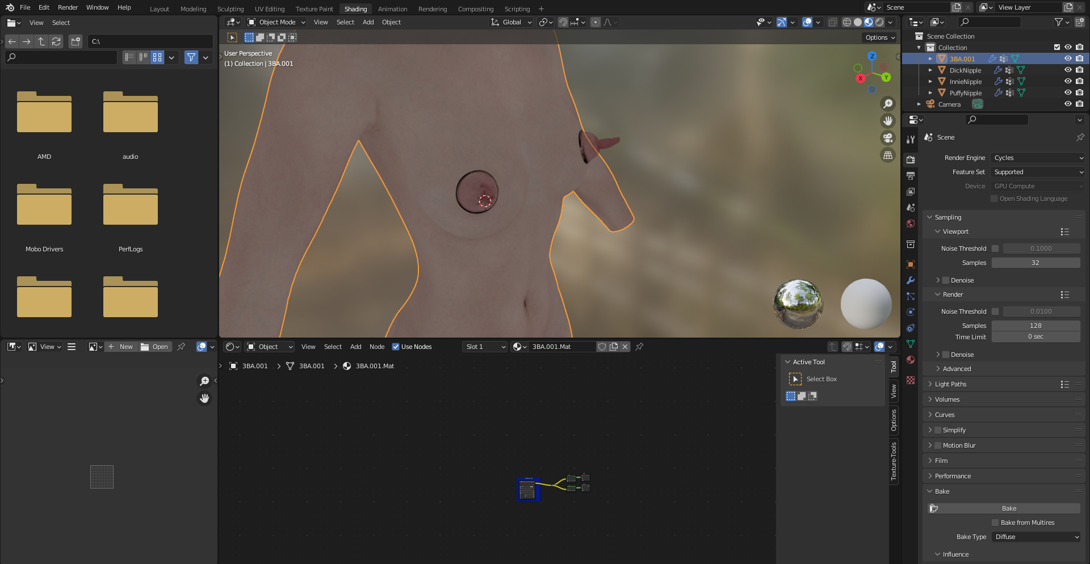Hide the InnieNipple object in viewport

1068,82
